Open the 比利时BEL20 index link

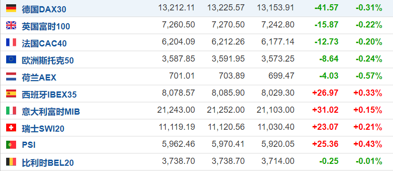click(48, 163)
